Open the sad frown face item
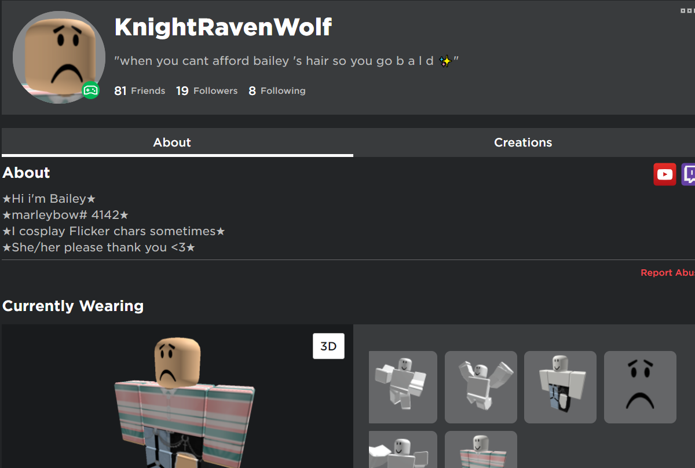This screenshot has width=695, height=468. pos(640,387)
